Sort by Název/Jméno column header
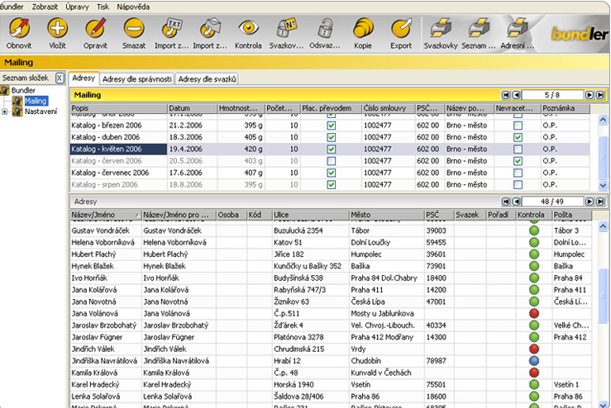The image size is (611, 408). click(x=106, y=215)
